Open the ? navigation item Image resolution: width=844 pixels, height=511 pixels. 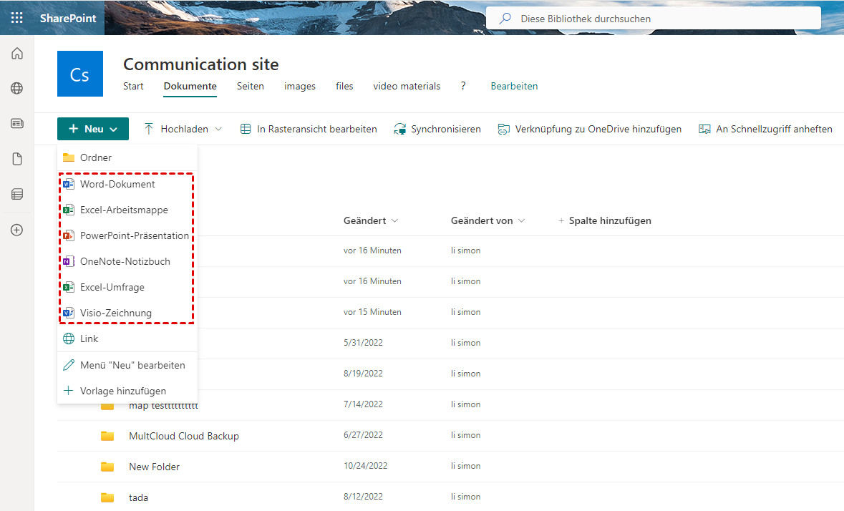463,86
